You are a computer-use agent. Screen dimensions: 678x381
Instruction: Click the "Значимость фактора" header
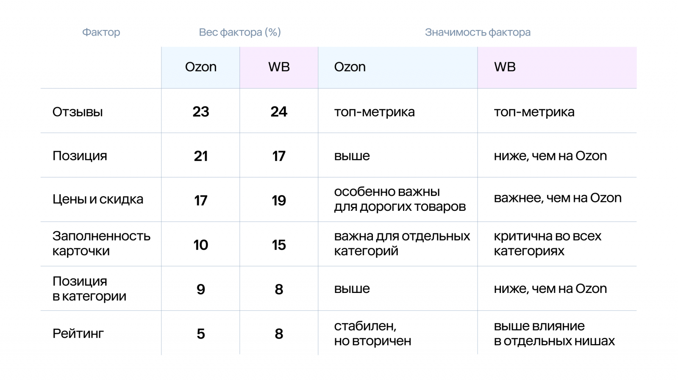tap(477, 32)
